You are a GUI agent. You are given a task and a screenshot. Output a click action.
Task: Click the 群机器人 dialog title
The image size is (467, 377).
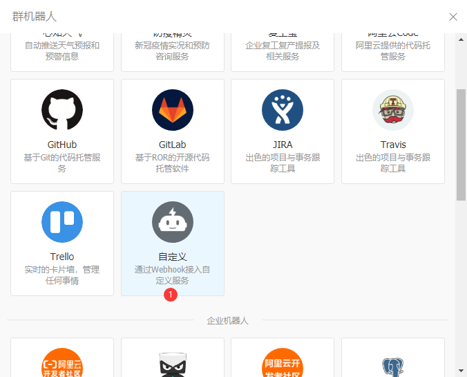[35, 17]
